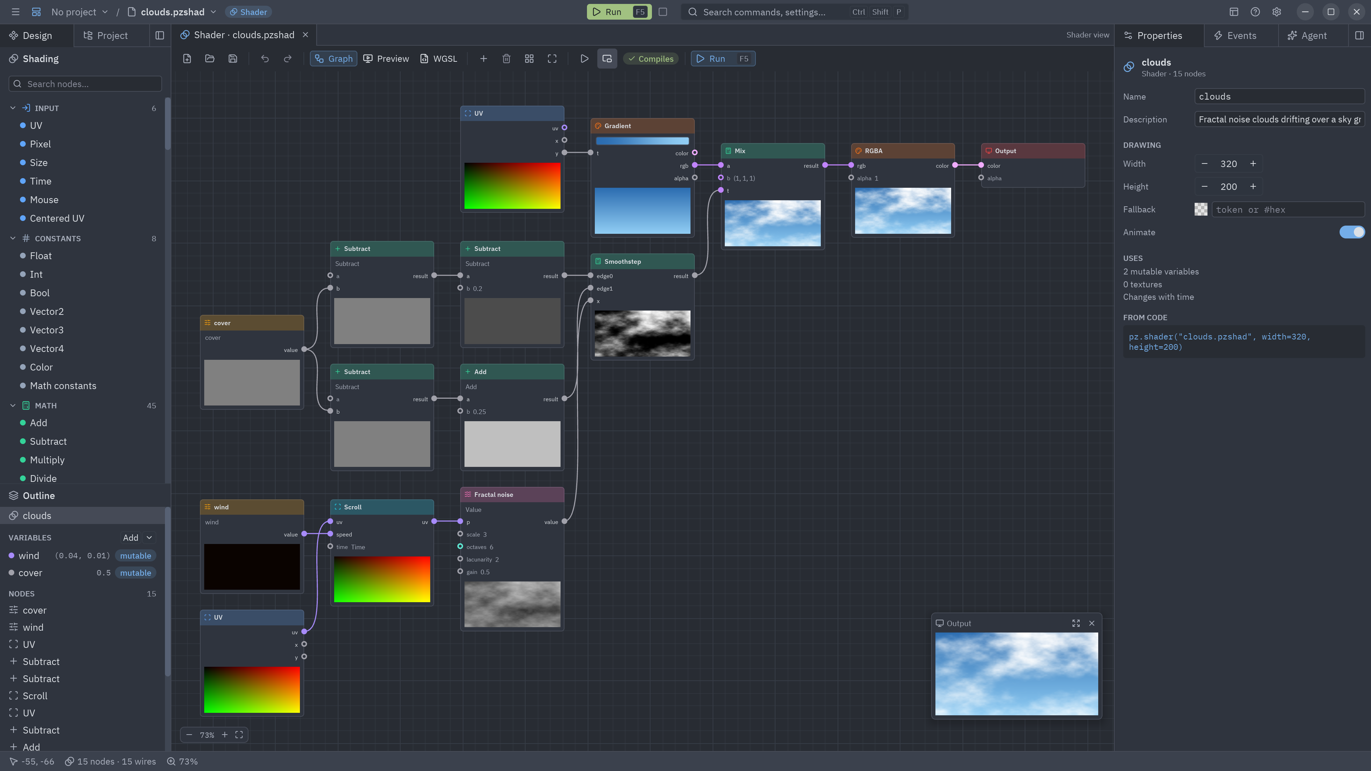
Task: Toggle the Animate switch
Action: tap(1352, 232)
